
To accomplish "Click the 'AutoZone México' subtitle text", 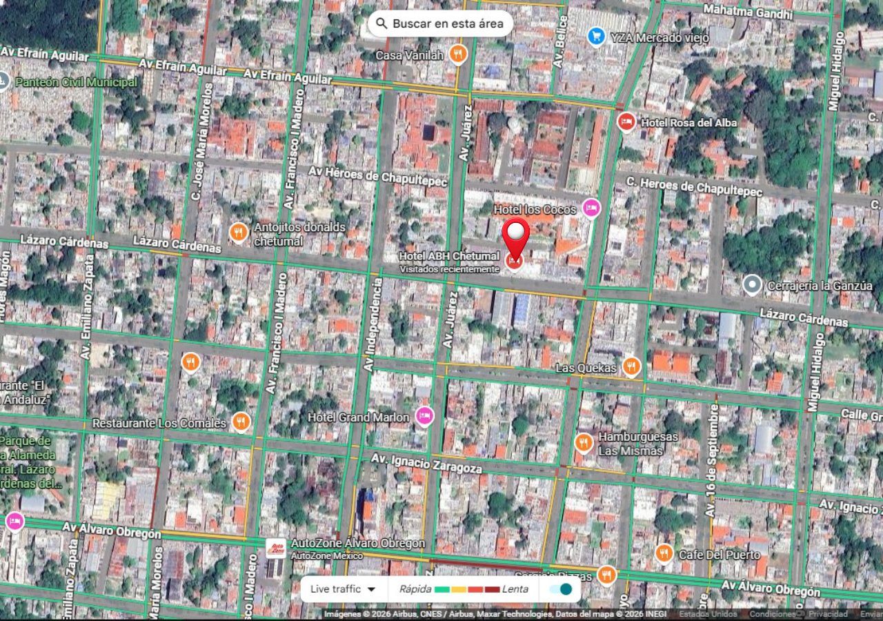I will (x=328, y=555).
